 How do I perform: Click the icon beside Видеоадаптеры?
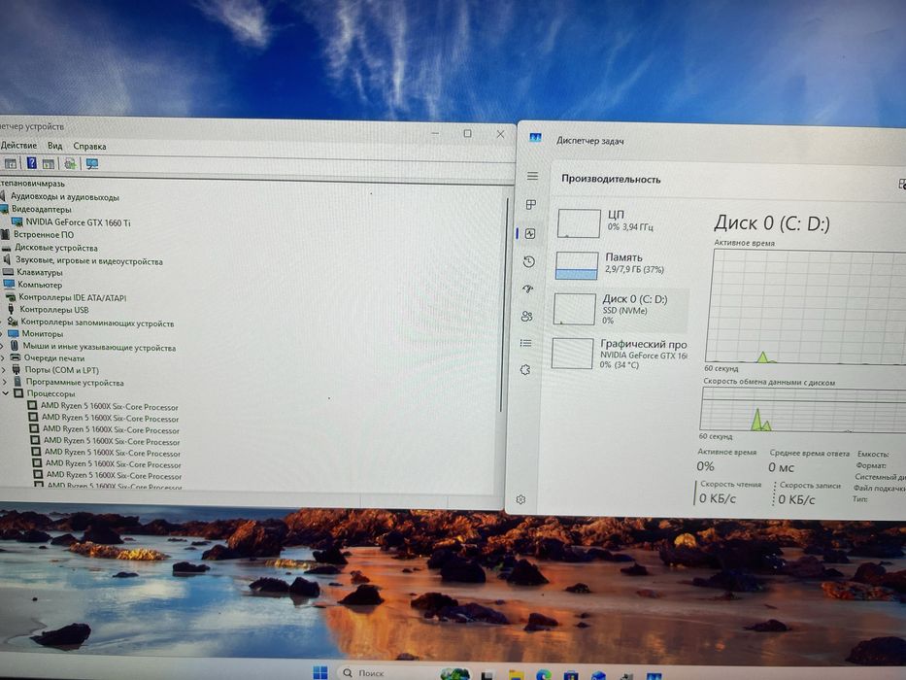(5, 209)
